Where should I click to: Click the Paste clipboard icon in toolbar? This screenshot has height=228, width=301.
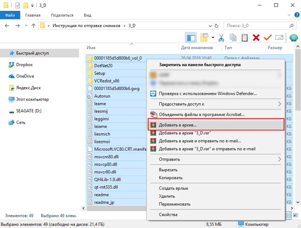[245, 38]
